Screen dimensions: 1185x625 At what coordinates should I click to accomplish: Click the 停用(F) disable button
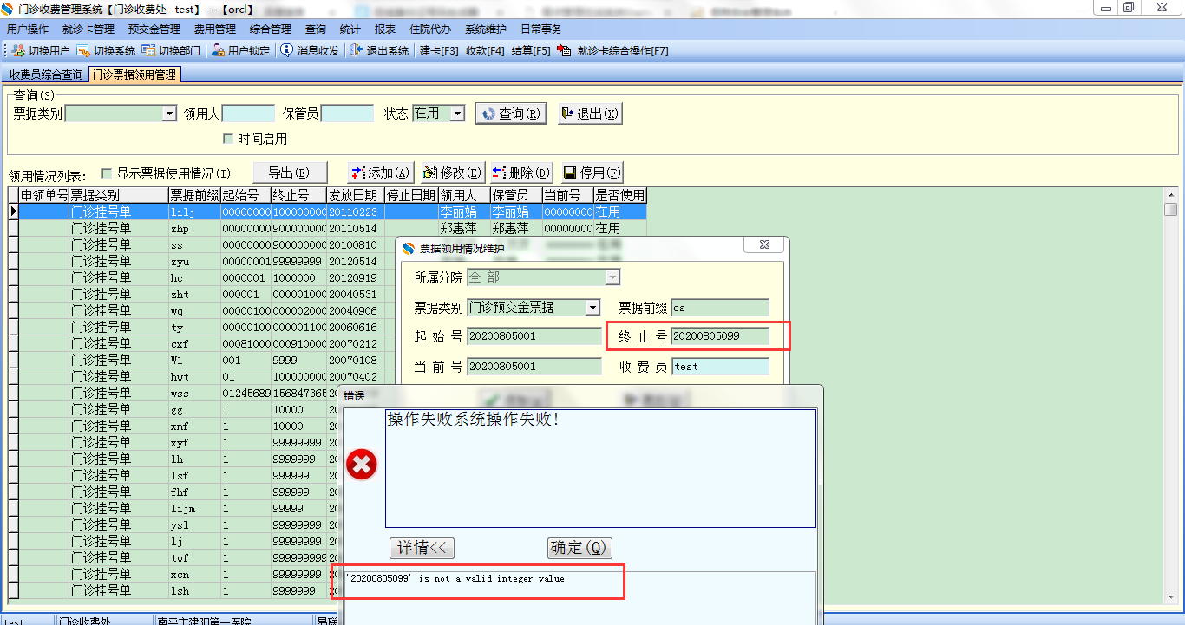click(592, 173)
